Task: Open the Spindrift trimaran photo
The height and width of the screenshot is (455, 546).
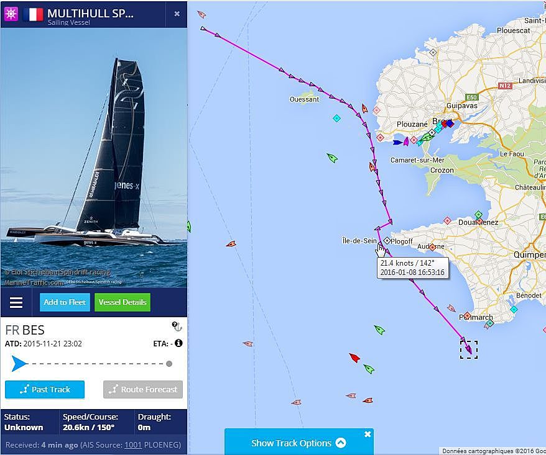Action: point(94,158)
